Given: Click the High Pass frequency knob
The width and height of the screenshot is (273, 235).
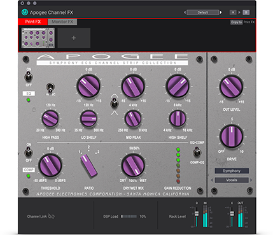Looking at the screenshot, I should pyautogui.click(x=50, y=118).
